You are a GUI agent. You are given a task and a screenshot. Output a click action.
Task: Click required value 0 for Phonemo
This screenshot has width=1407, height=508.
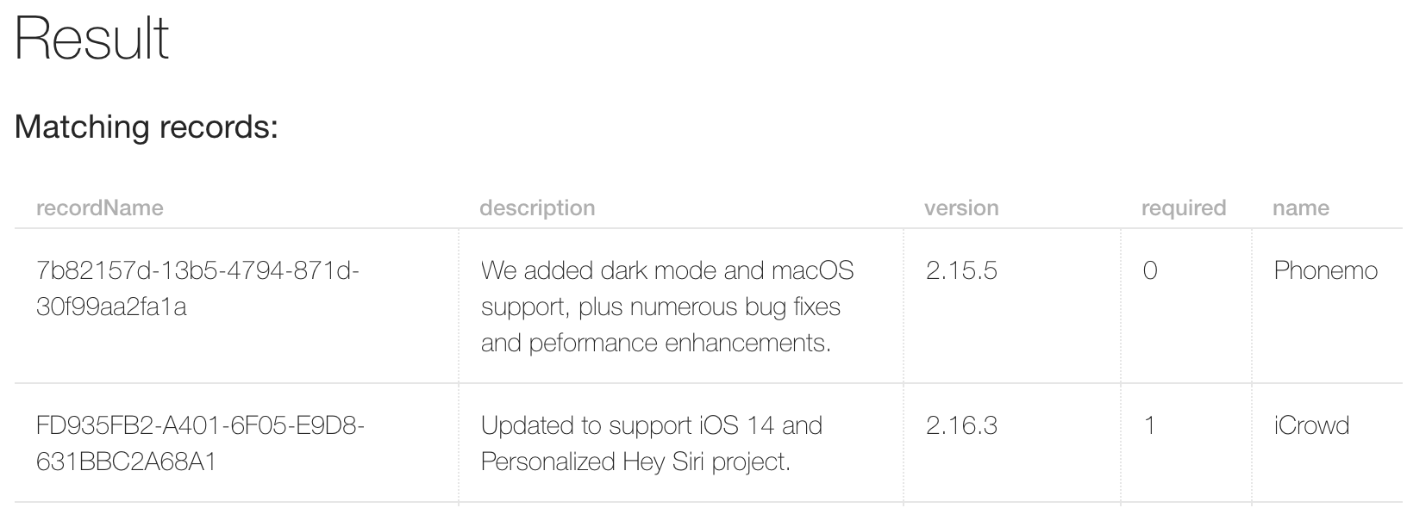pyautogui.click(x=1149, y=270)
